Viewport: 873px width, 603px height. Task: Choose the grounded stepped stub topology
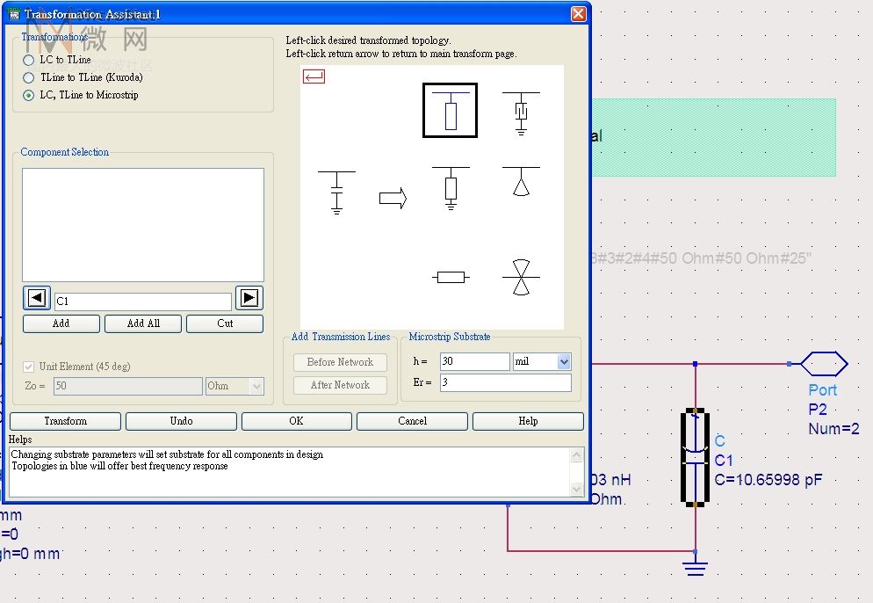pyautogui.click(x=521, y=113)
